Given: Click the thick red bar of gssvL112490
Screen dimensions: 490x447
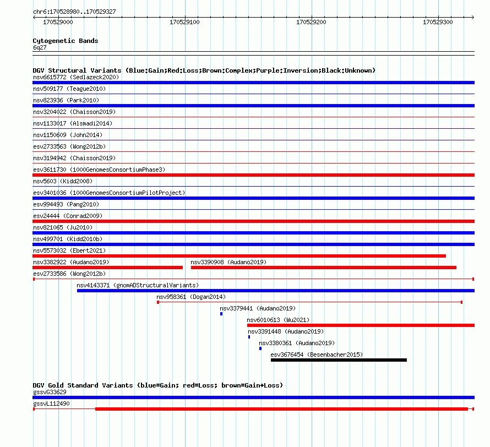Looking at the screenshot, I should pos(281,409).
